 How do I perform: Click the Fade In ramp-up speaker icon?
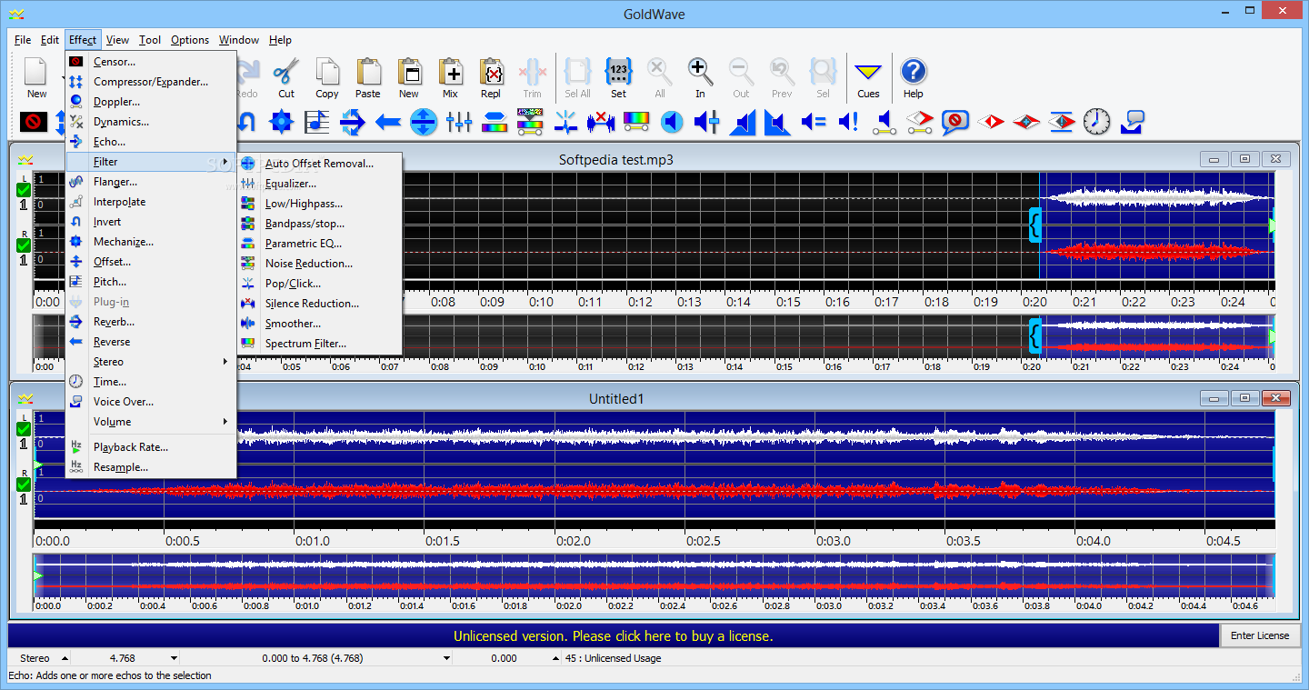743,121
